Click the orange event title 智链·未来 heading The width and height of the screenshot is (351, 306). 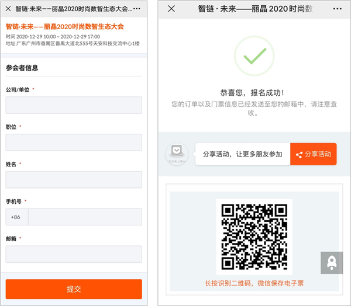point(65,27)
